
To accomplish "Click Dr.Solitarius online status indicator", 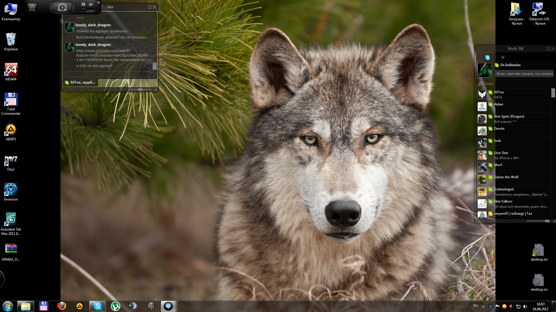I will [497, 65].
